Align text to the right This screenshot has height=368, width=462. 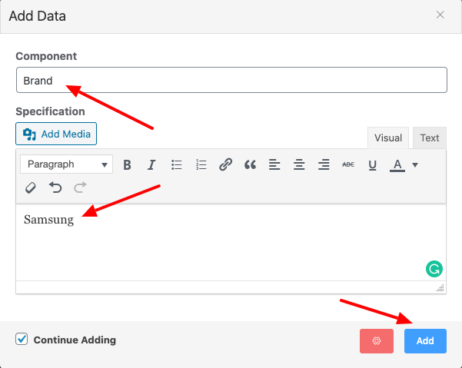tap(324, 164)
